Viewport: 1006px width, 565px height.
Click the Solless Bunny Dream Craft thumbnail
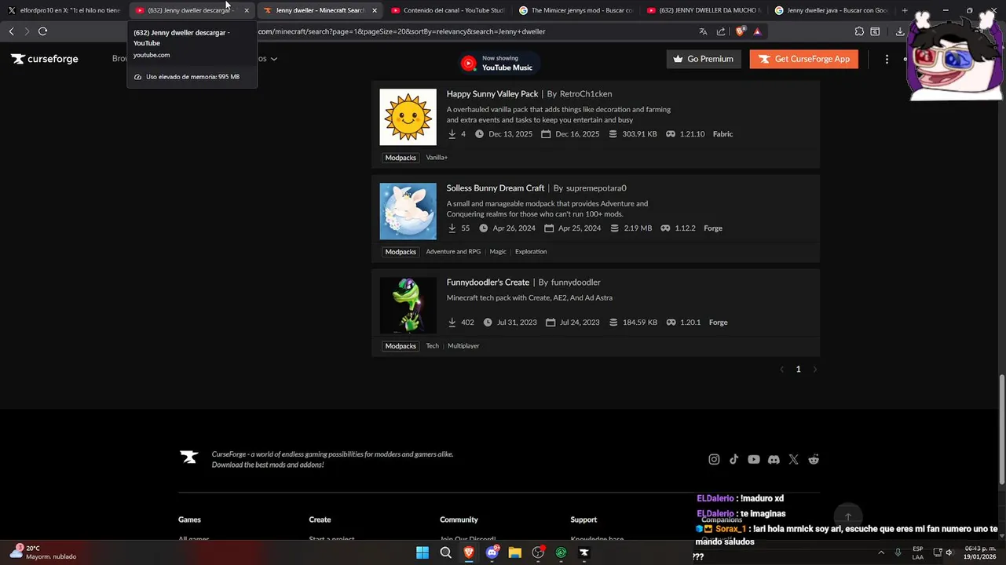(408, 211)
